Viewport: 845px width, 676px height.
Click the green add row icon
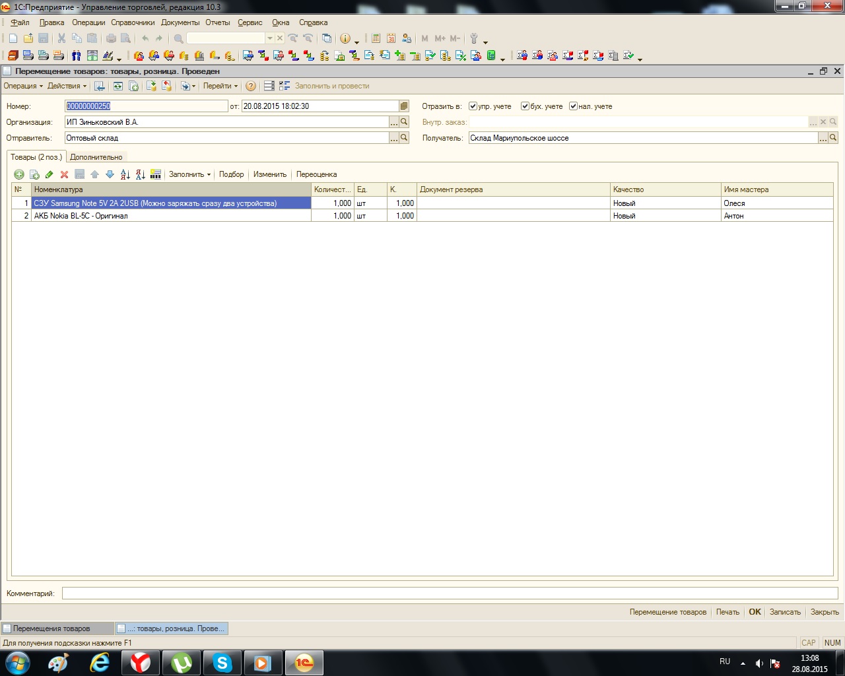[x=19, y=174]
